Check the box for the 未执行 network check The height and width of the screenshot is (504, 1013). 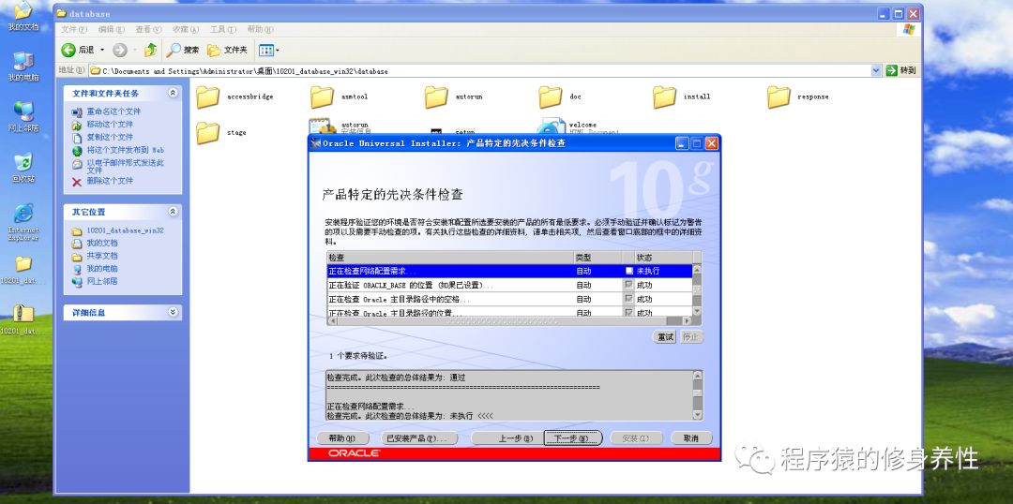pyautogui.click(x=629, y=271)
